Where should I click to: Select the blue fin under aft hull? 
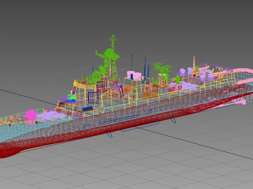point(173,119)
